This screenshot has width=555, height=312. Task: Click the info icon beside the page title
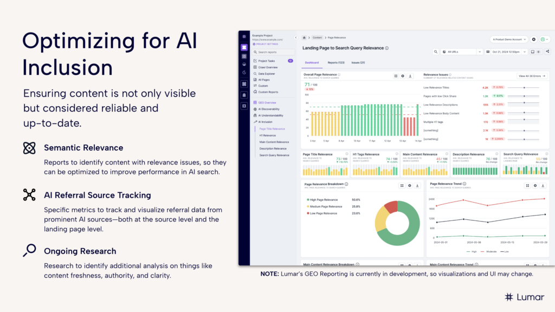pos(387,48)
